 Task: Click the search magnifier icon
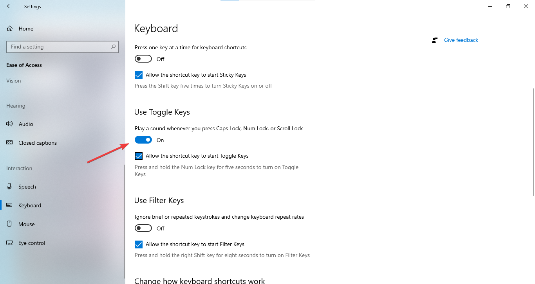click(x=113, y=47)
